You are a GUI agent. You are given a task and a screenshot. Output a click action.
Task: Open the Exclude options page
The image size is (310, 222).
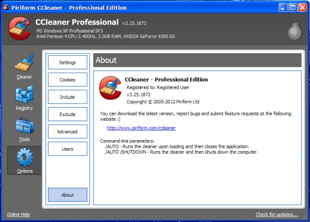coord(67,114)
